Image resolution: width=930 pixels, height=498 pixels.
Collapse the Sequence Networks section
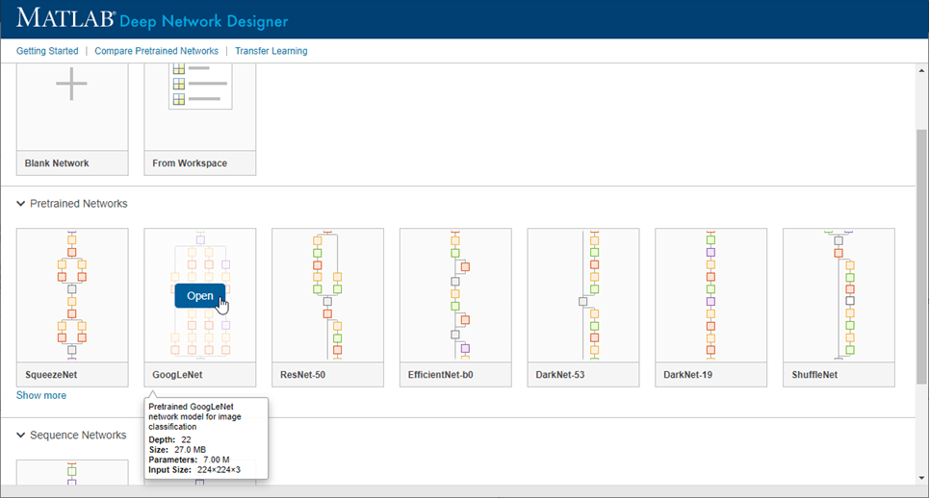coord(21,436)
